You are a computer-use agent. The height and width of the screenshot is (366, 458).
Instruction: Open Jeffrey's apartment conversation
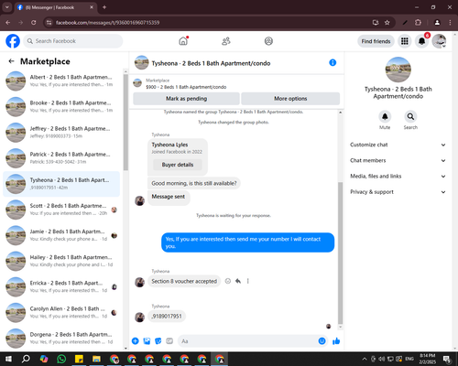click(61, 133)
